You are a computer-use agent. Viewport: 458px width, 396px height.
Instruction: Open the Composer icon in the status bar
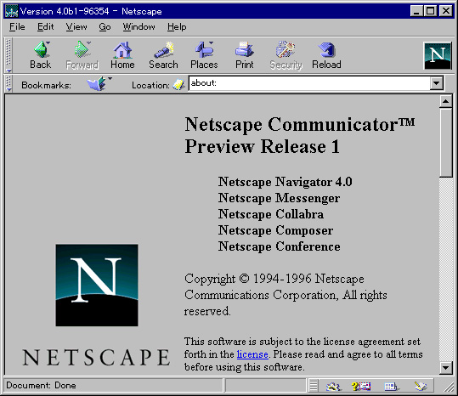421,386
